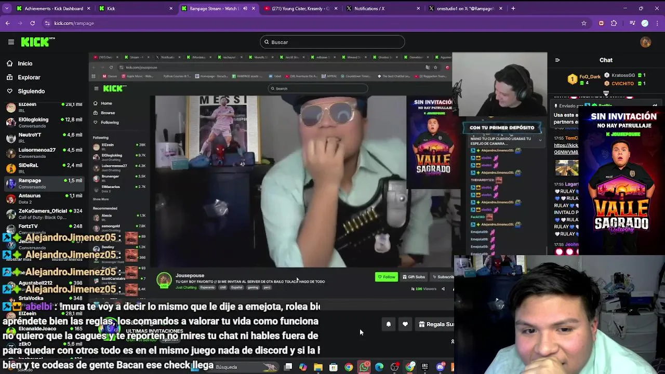
Task: Open Epic Games launcher from taskbar
Action: click(425, 367)
